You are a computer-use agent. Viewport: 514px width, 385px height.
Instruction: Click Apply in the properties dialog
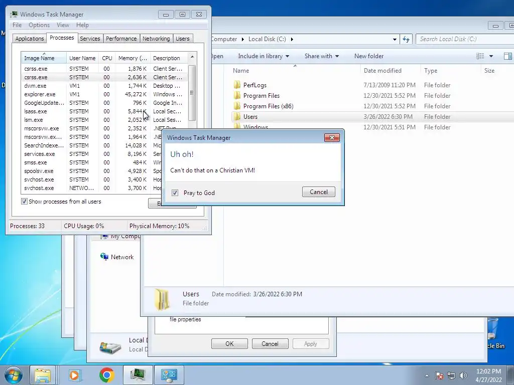click(310, 344)
